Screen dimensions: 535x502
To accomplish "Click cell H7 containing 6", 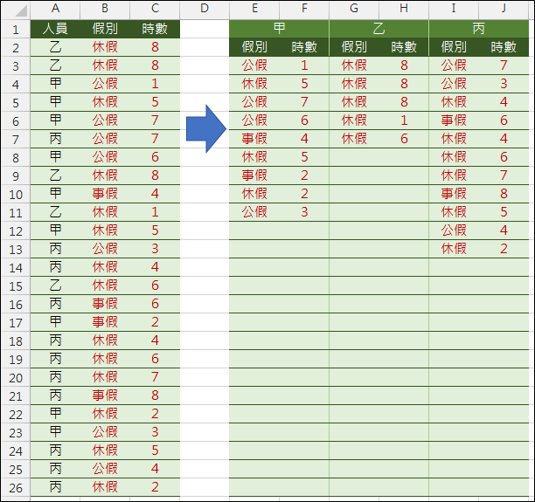I will [x=404, y=139].
